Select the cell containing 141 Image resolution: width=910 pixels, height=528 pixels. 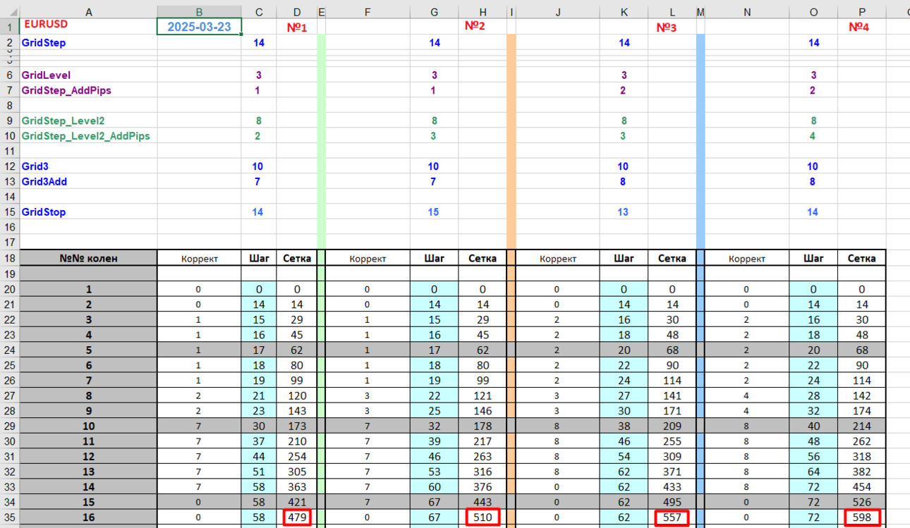pos(672,395)
